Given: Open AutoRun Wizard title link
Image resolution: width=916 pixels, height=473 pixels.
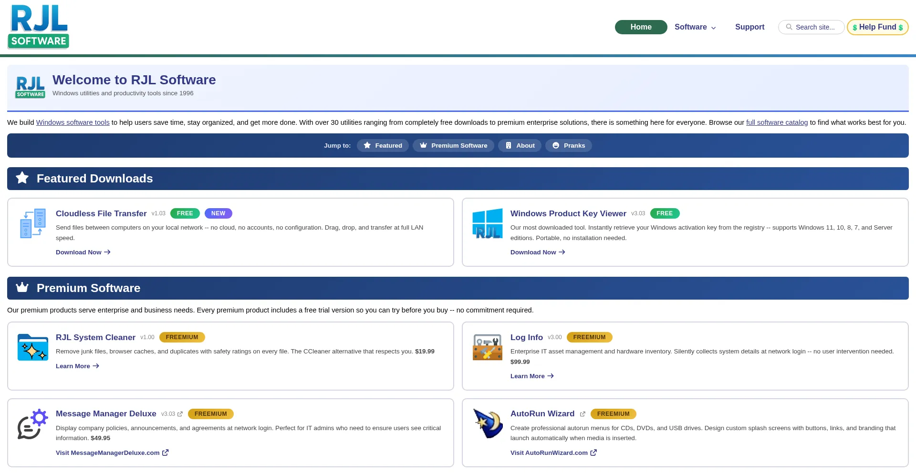Looking at the screenshot, I should click(x=542, y=413).
